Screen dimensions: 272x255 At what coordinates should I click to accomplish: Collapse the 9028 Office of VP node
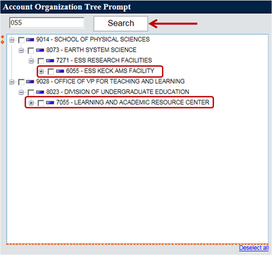[x=12, y=82]
